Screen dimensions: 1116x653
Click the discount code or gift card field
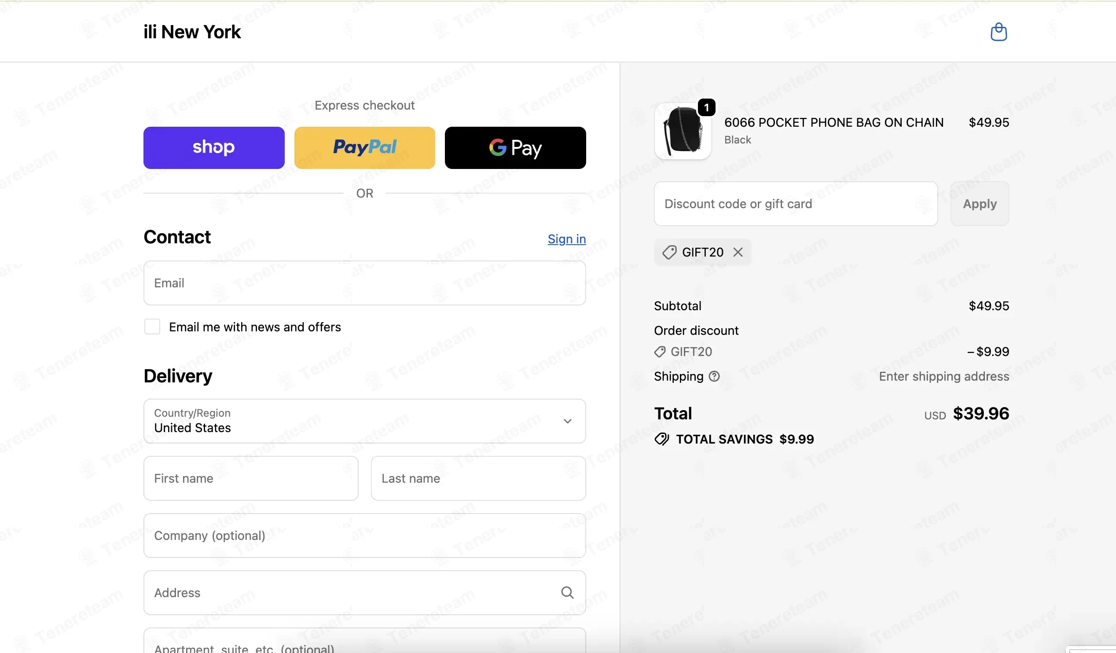pos(796,204)
